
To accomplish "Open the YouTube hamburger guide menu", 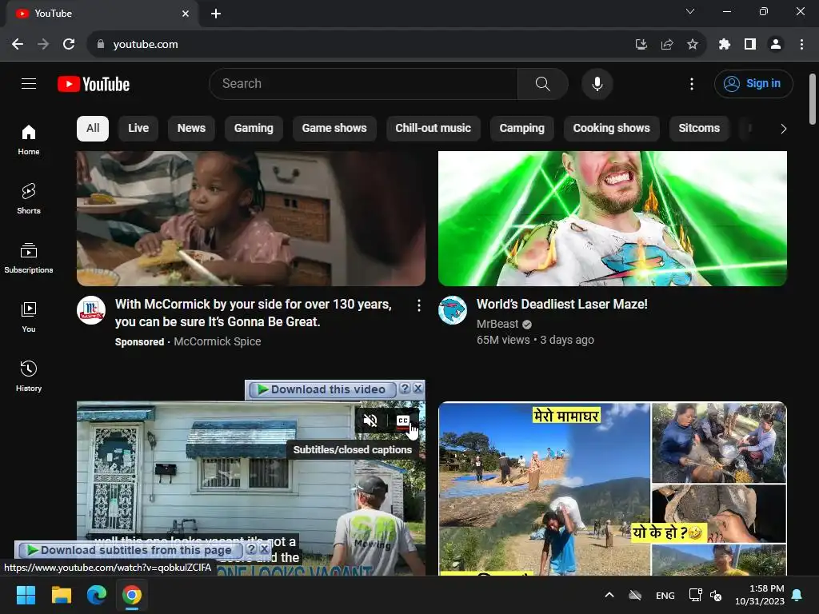I will click(29, 83).
